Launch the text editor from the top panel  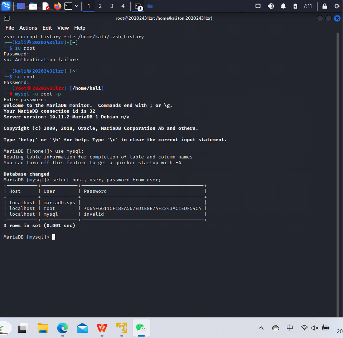point(46,6)
